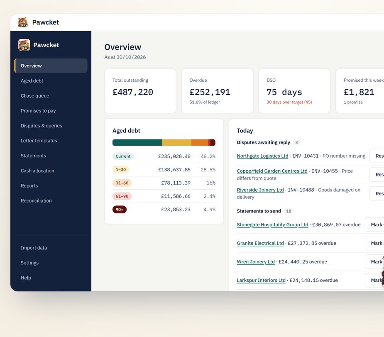Click the Aged debt card heading
Screen dimensions: 384x337
pyautogui.click(x=126, y=131)
